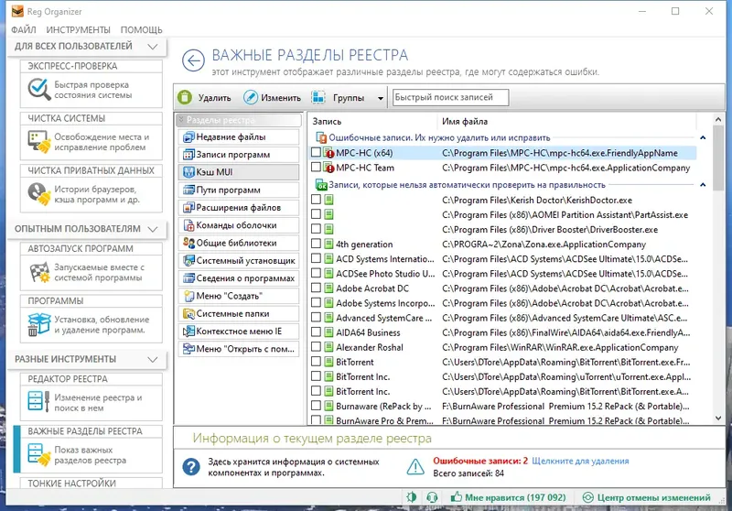Click the Изменить pencil icon
This screenshot has width=732, height=511.
(x=250, y=97)
